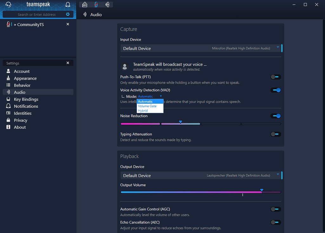Image resolution: width=325 pixels, height=233 pixels.
Task: Click the AFK status icon
Action: 85,4
